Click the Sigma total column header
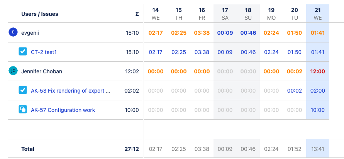The height and width of the screenshot is (159, 344). [x=137, y=14]
